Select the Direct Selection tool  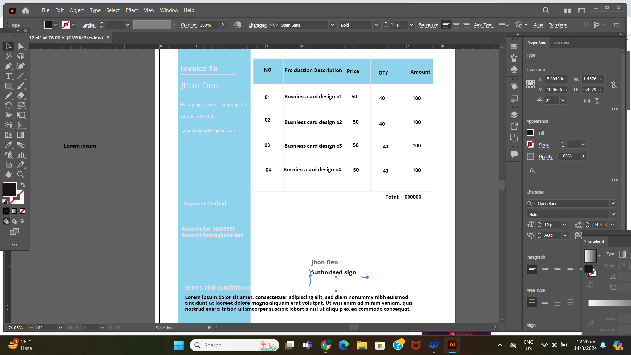[21, 46]
